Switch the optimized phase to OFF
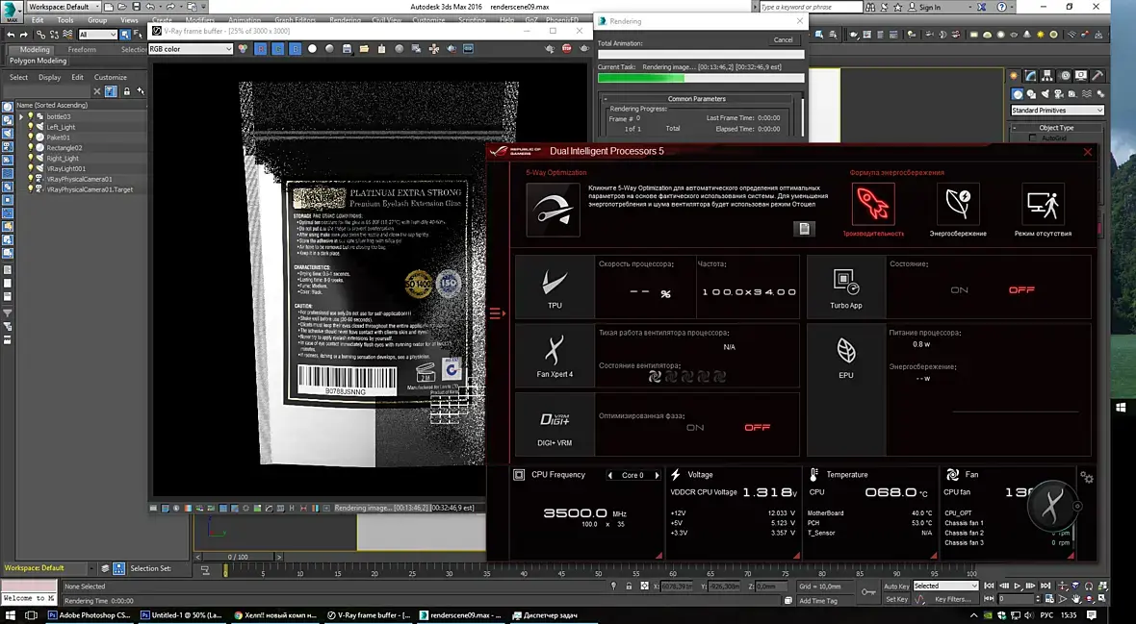This screenshot has height=624, width=1136. tap(757, 428)
